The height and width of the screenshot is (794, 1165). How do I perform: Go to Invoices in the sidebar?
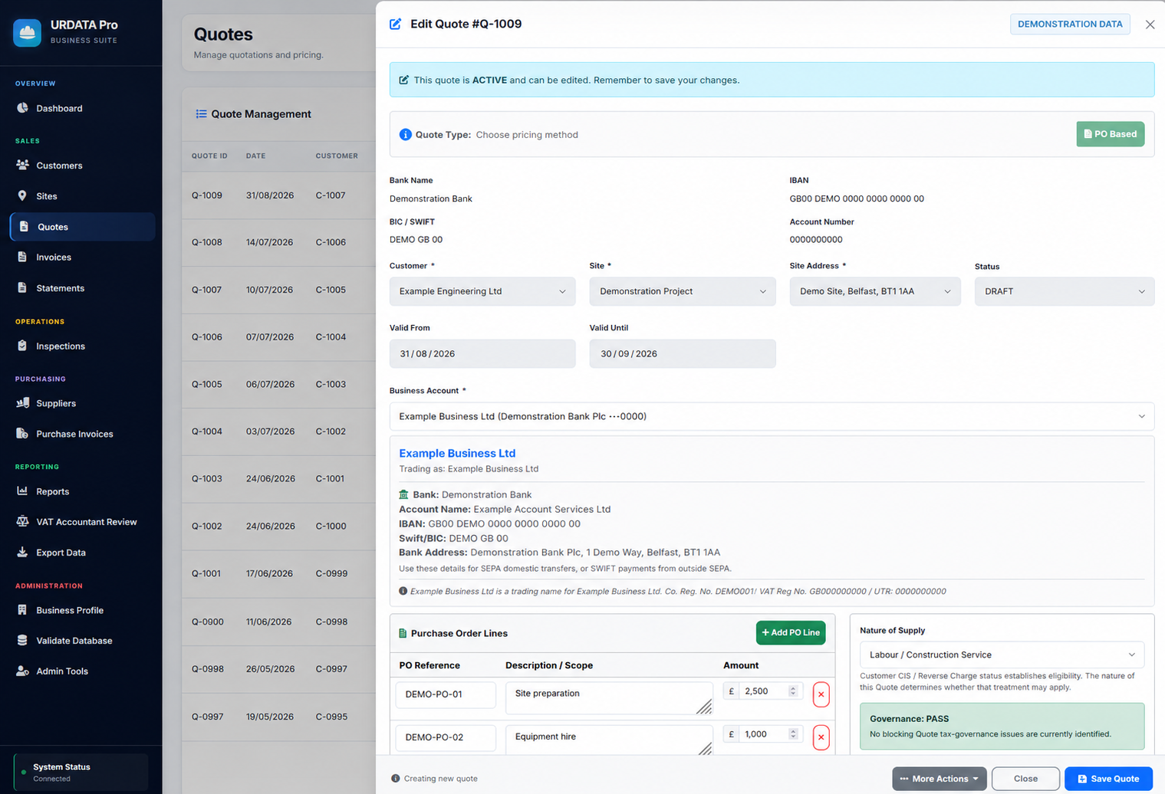coord(54,258)
